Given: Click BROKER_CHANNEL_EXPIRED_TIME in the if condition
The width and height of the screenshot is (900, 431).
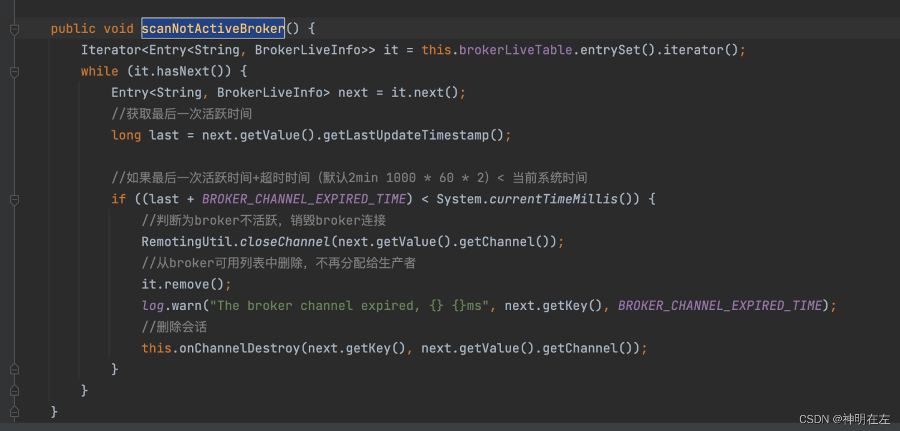Looking at the screenshot, I should (304, 199).
